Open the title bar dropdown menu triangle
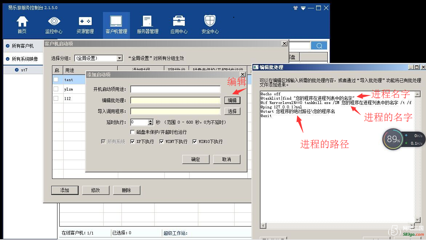The image size is (426, 240). pyautogui.click(x=303, y=8)
